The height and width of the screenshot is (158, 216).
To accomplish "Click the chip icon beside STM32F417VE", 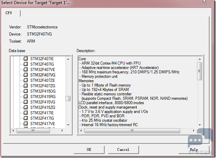I will pyautogui.click(x=26, y=123).
